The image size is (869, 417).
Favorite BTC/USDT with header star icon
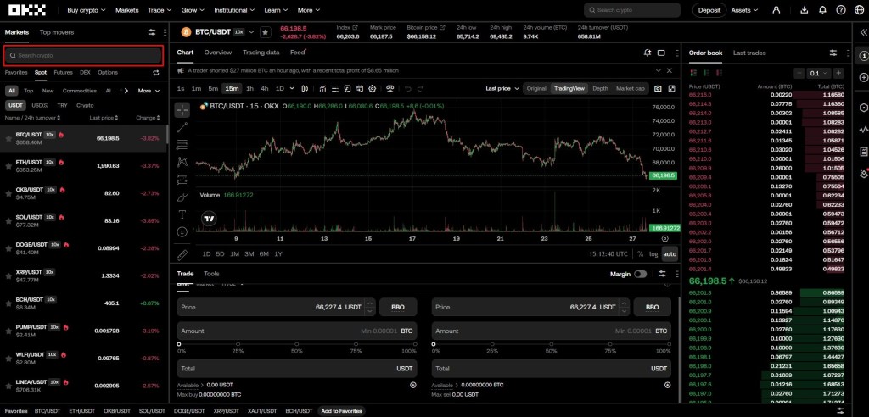pos(266,32)
